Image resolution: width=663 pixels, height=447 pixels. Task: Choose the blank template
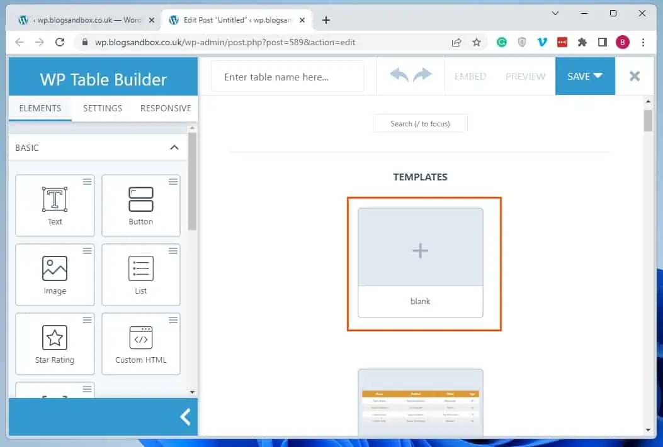(x=421, y=263)
